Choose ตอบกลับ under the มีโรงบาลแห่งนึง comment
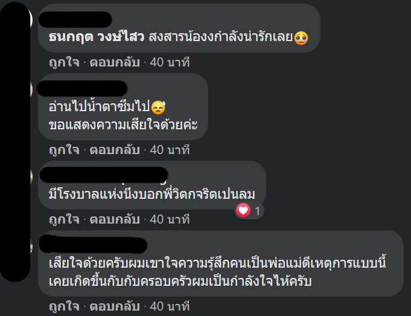The height and width of the screenshot is (316, 411). [115, 219]
